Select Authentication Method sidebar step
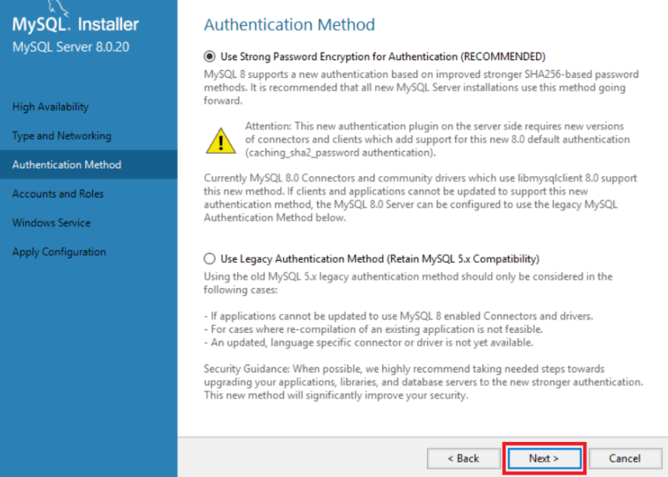 [x=88, y=165]
